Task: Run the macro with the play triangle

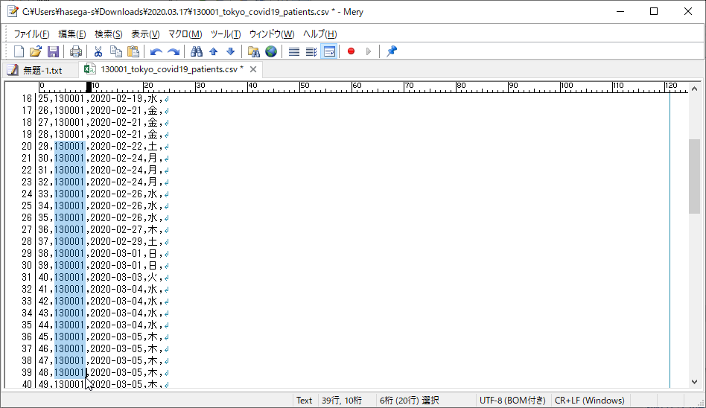Action: pos(369,51)
